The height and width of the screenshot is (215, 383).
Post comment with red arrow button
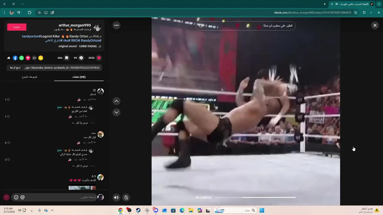pyautogui.click(x=6, y=197)
